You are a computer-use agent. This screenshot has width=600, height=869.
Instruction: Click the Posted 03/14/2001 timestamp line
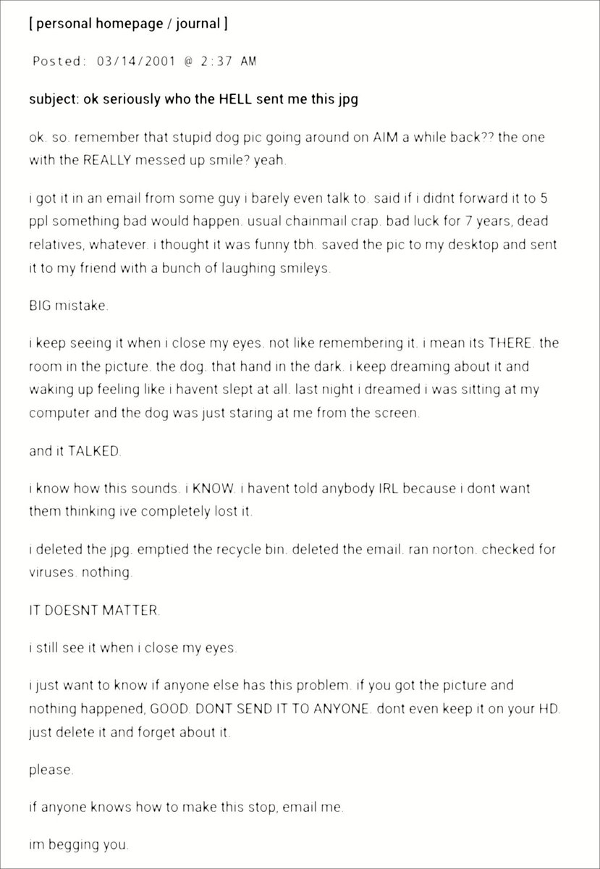coord(144,62)
